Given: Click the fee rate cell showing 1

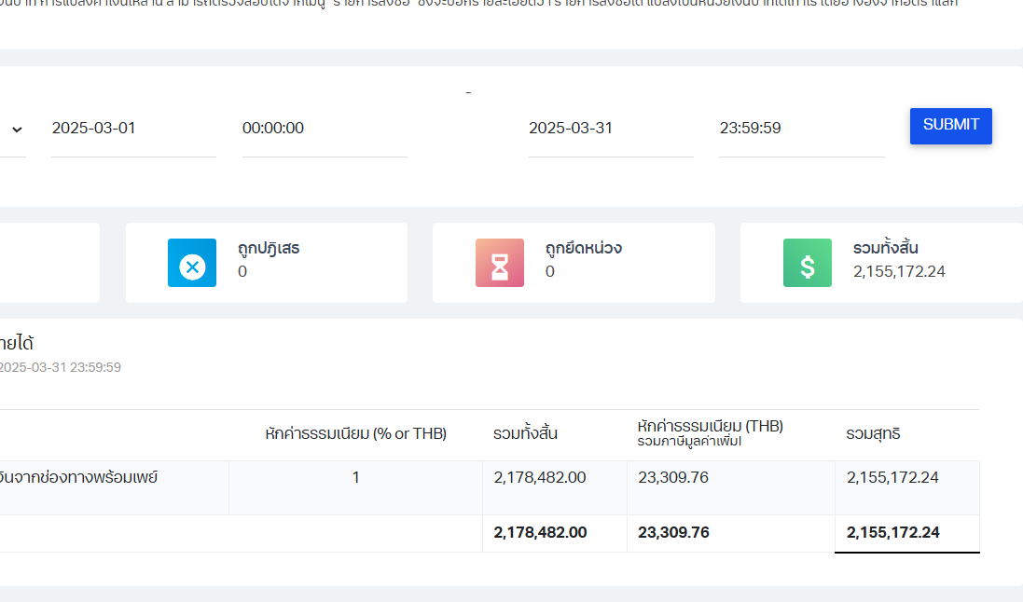Looking at the screenshot, I should (x=355, y=478).
